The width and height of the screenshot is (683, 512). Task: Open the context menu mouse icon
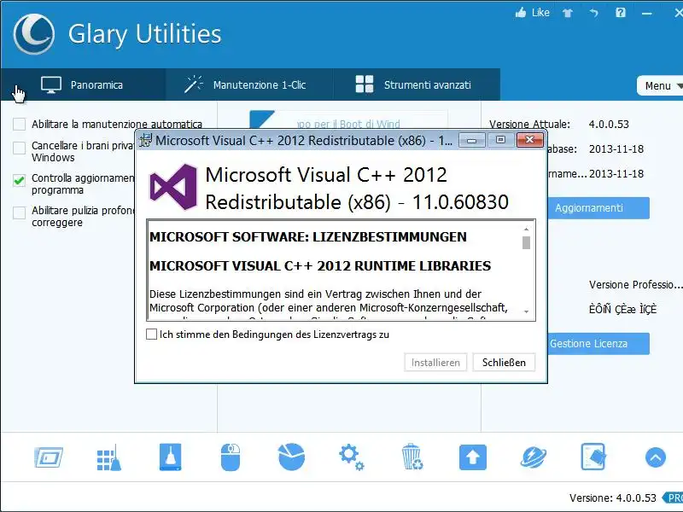231,457
